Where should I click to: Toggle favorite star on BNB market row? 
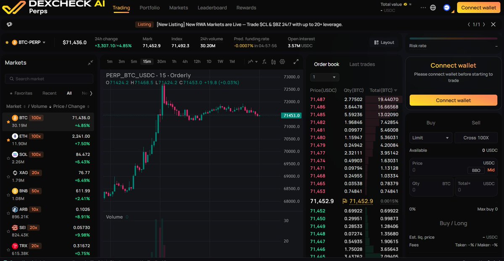8,195
